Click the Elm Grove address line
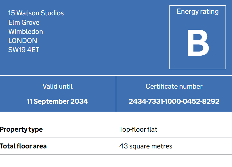Viewport: 232px width, 167px height. click(x=24, y=22)
